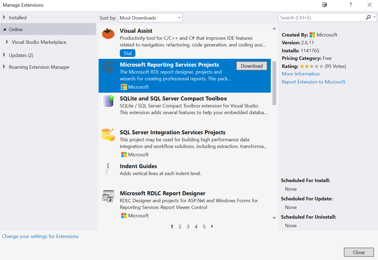The image size is (378, 260).
Task: Click the Microsoft Reporting Services Projects icon
Action: 108,67
